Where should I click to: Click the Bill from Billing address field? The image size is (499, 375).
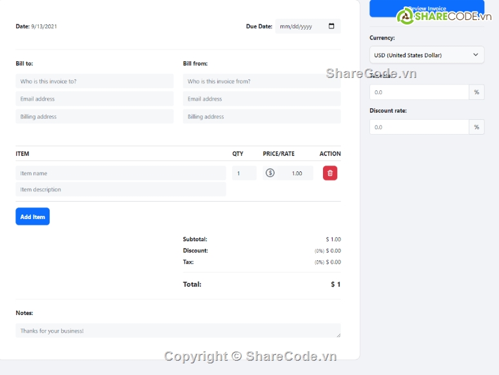[x=262, y=117]
